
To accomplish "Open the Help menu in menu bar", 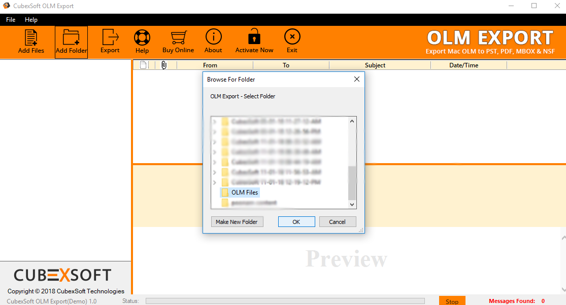I will (x=31, y=20).
